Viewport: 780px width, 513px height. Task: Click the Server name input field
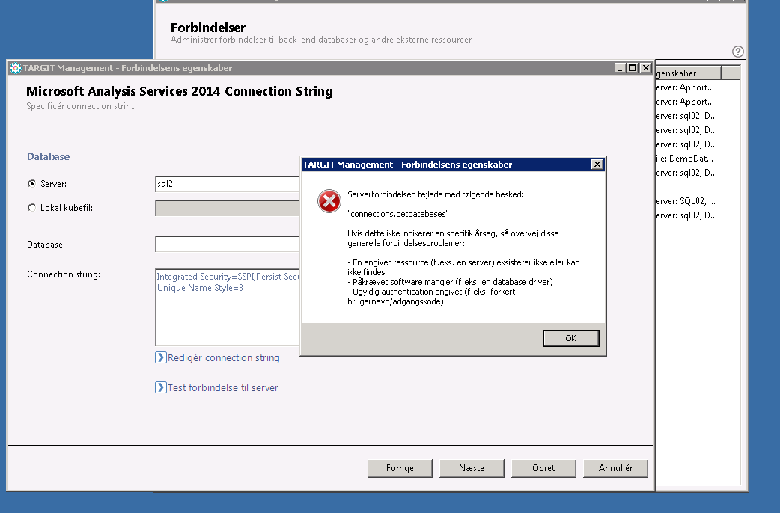(x=228, y=184)
